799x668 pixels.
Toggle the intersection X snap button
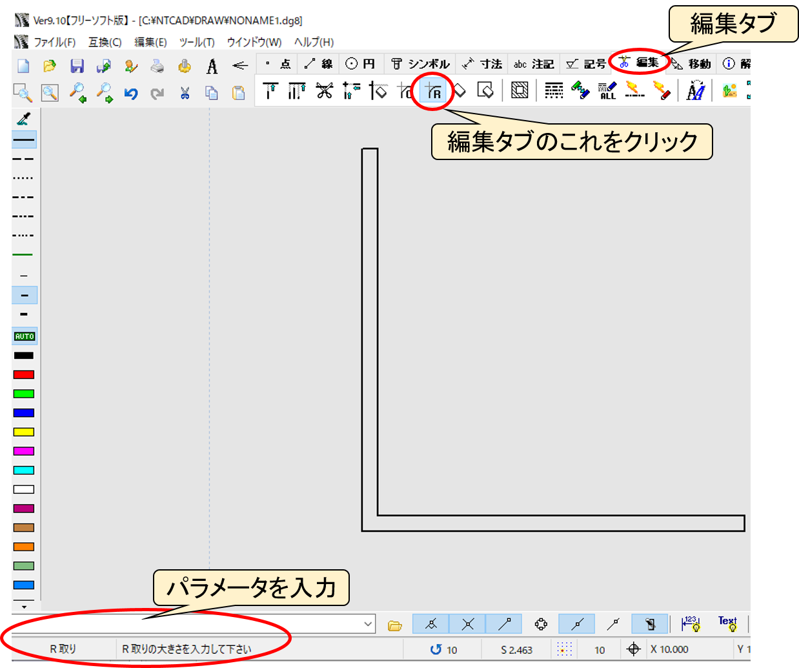click(468, 623)
